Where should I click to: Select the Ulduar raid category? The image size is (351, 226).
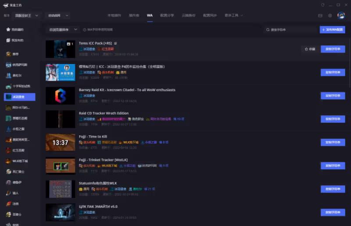coord(14,76)
